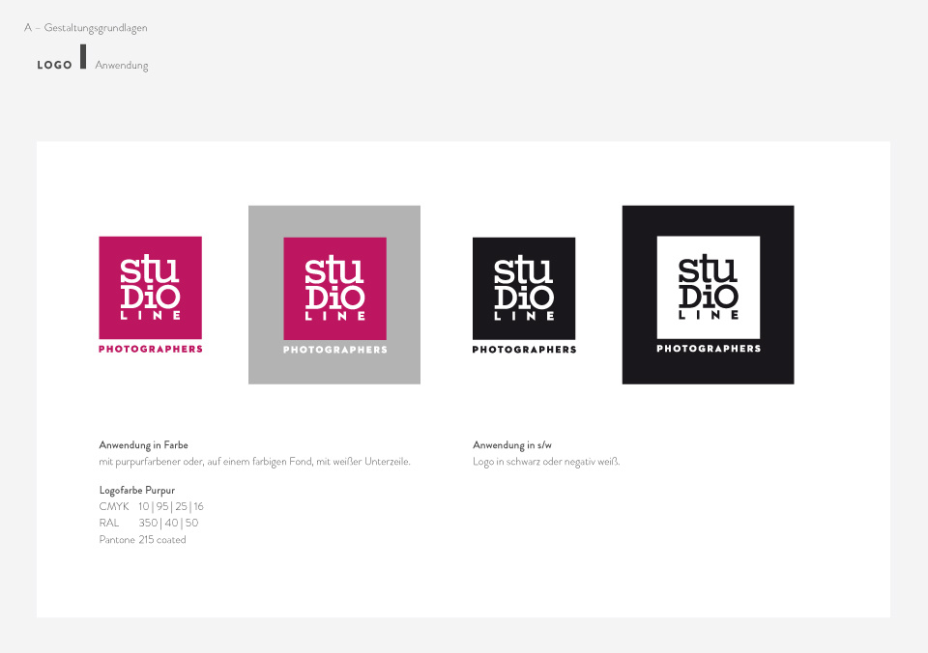Click the Logofarbe Purpur label
The height and width of the screenshot is (653, 928).
pos(136,490)
